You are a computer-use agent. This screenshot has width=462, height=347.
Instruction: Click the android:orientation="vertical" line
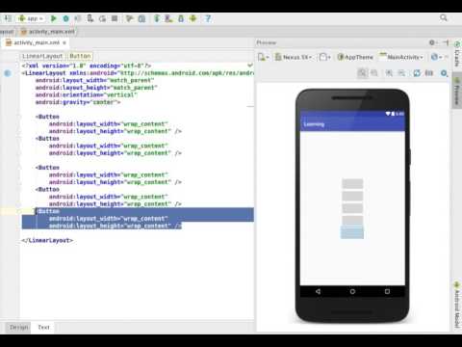click(x=86, y=94)
